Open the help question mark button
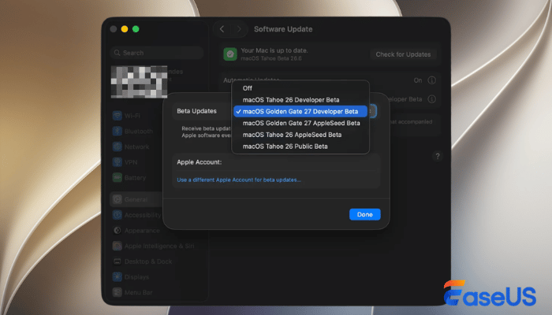The image size is (552, 315). click(437, 156)
